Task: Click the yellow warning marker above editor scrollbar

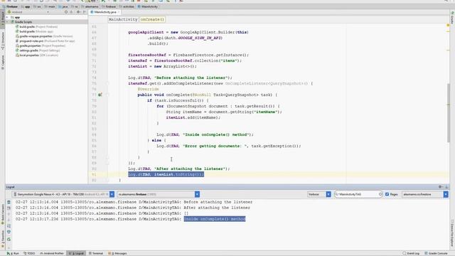Action: 448,26
